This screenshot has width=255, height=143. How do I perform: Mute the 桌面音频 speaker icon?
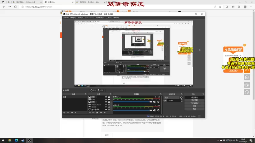[155, 110]
